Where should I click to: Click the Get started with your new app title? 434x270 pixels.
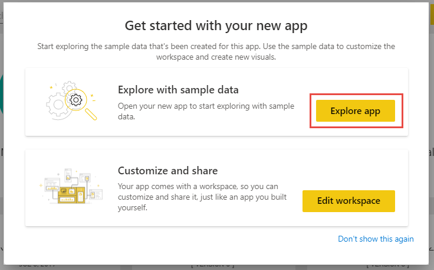[x=216, y=25]
